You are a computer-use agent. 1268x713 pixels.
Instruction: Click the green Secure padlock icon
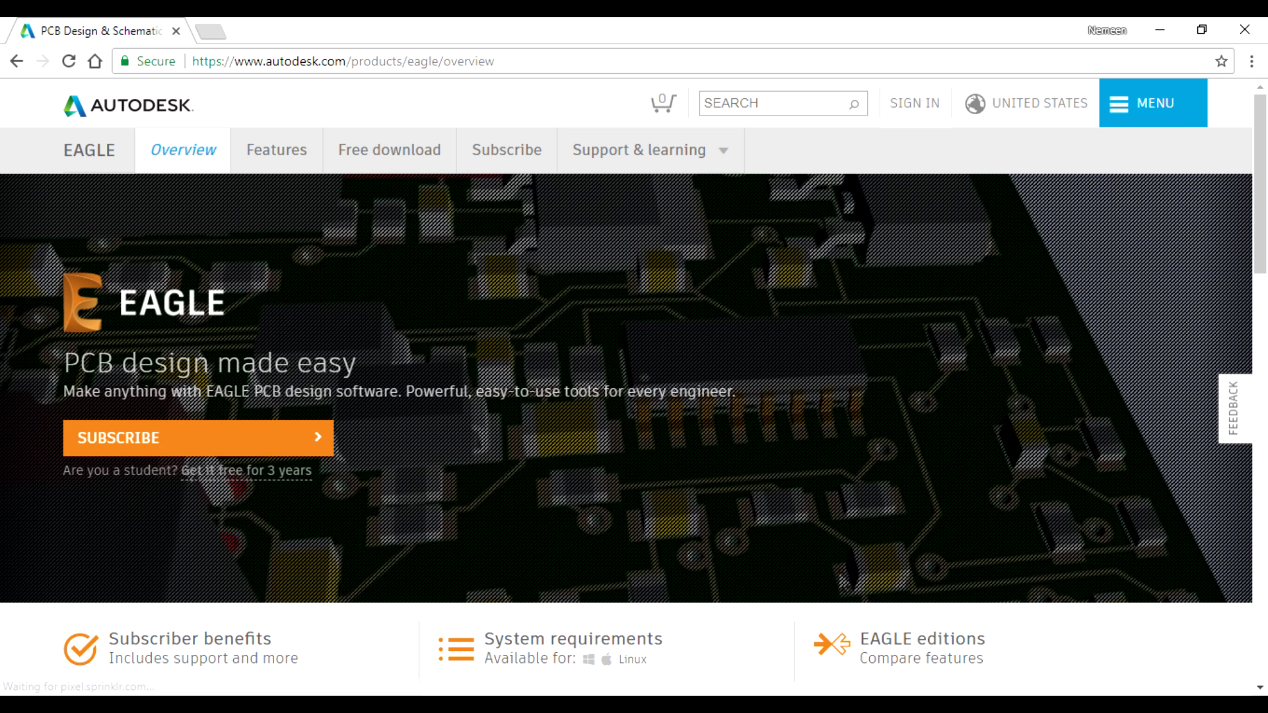(x=125, y=61)
